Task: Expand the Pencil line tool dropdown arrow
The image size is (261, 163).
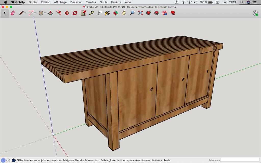Action: click(25, 13)
